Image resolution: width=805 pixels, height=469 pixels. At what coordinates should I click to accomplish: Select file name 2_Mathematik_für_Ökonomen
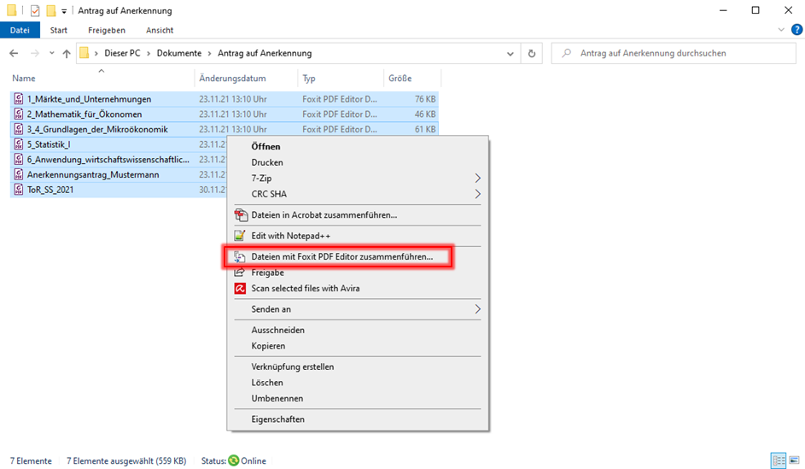pyautogui.click(x=85, y=114)
